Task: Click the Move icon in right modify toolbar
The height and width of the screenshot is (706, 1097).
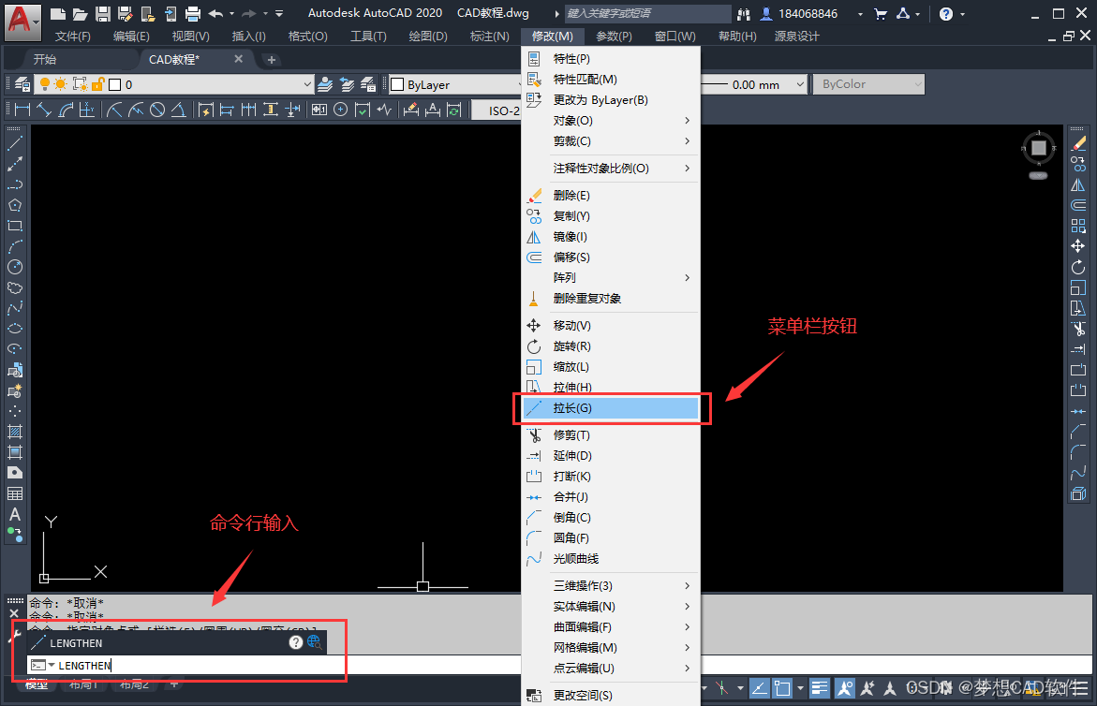Action: 1078,246
